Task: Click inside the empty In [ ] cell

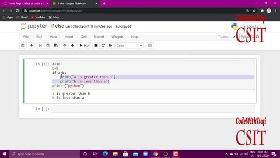Action: (x=153, y=109)
